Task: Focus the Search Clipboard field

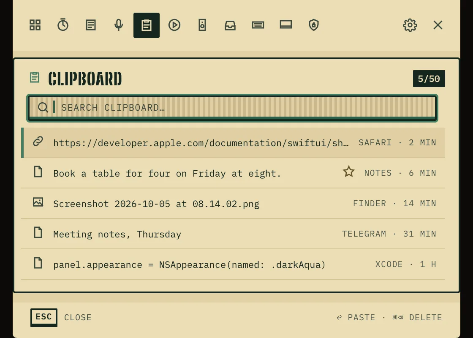Action: click(x=232, y=108)
